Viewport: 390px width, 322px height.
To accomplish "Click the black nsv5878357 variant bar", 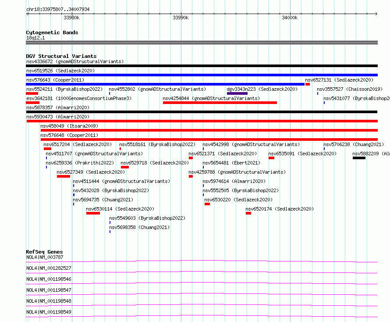I will pos(202,112).
